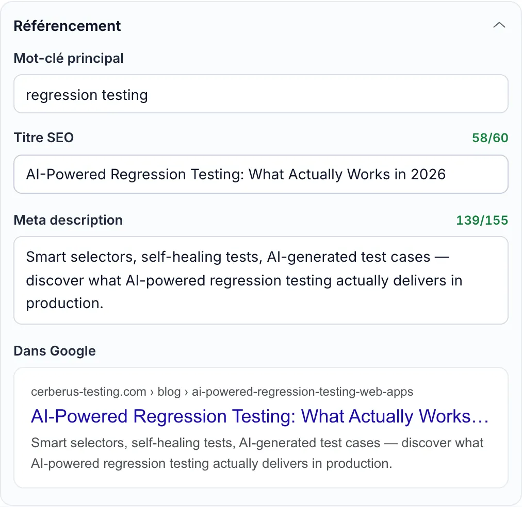Focus the Titre SEO input field
Screen dimensions: 522x507
[260, 174]
